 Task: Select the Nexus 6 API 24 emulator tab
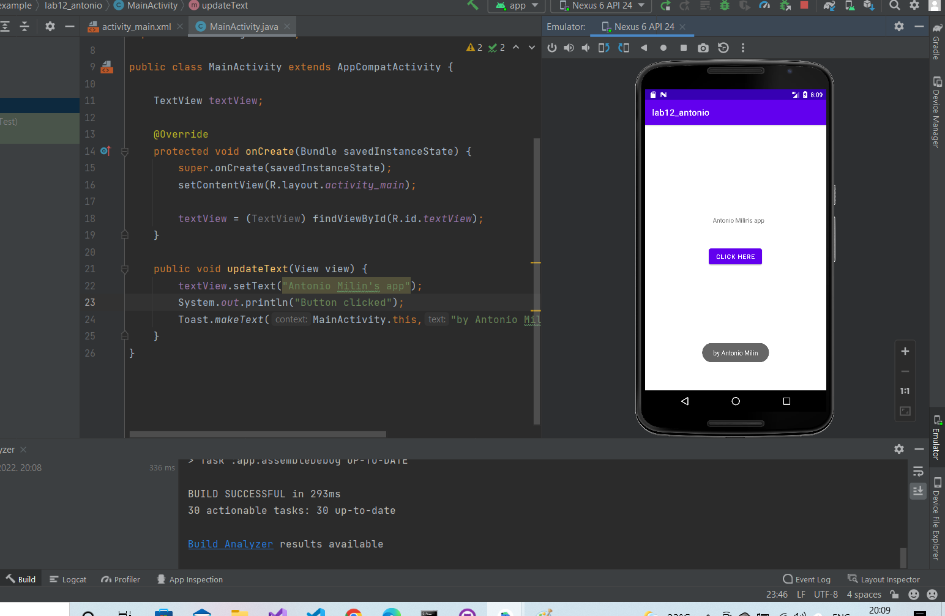click(644, 27)
